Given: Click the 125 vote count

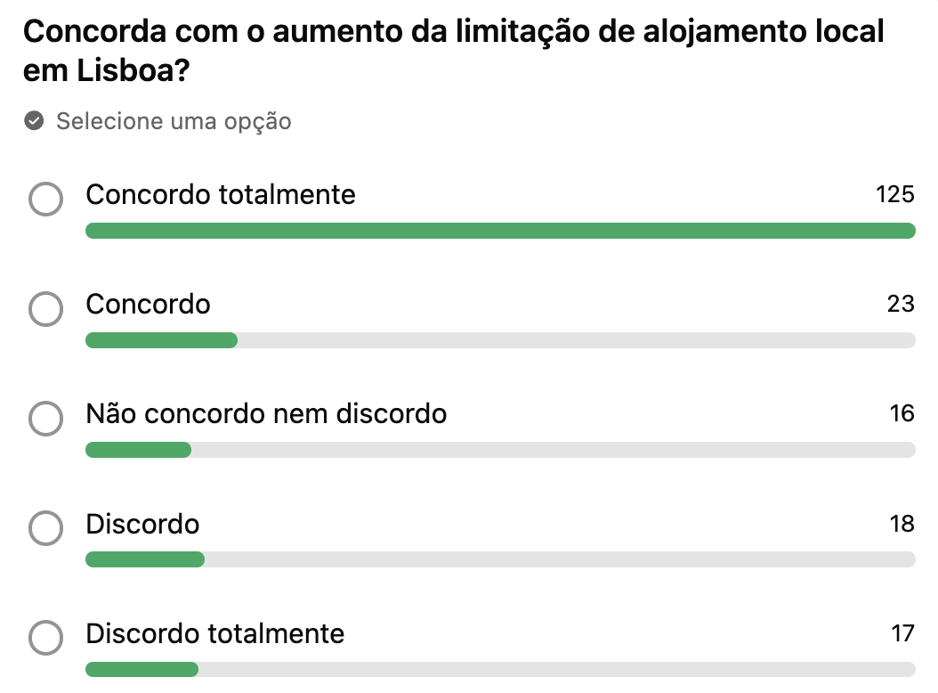Looking at the screenshot, I should (x=894, y=194).
